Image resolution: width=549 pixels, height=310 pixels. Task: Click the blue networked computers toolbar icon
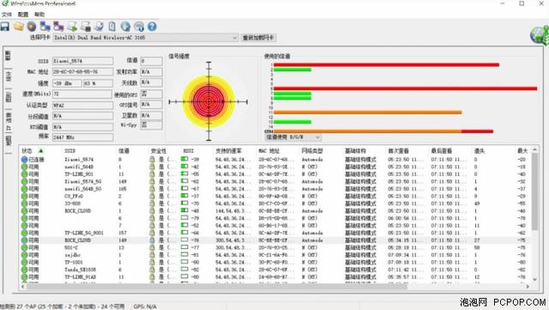point(45,27)
